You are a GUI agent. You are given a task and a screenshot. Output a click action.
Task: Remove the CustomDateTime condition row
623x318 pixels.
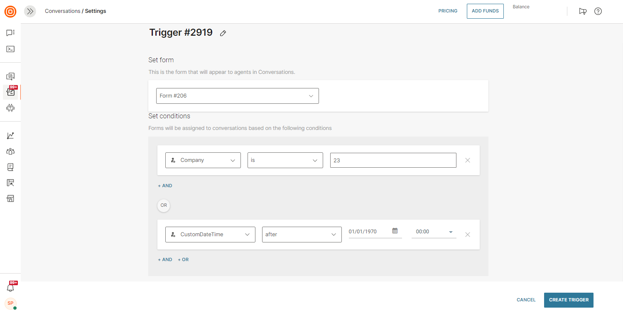468,235
